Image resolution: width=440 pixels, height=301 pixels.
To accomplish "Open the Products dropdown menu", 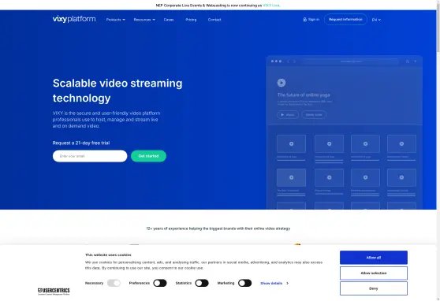I will click(x=116, y=20).
